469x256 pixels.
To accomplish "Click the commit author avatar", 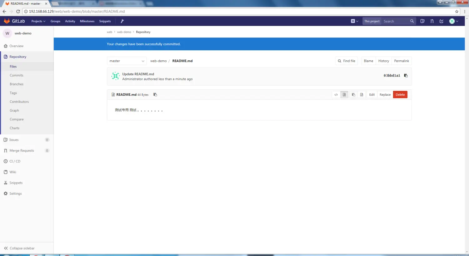I will pyautogui.click(x=116, y=76).
